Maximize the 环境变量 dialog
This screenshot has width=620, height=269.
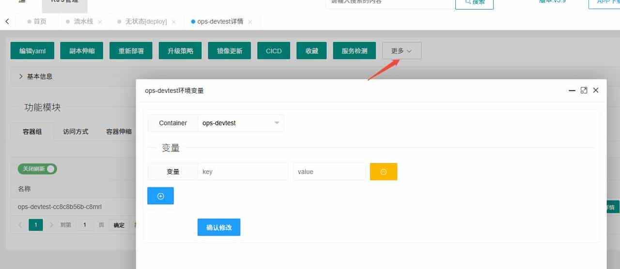(x=584, y=90)
